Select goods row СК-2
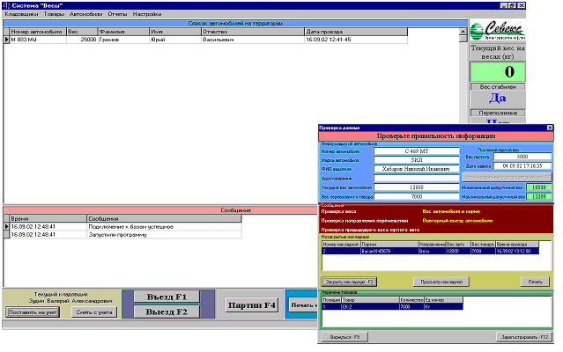Viewport: 563px width, 352px height. tap(392, 307)
